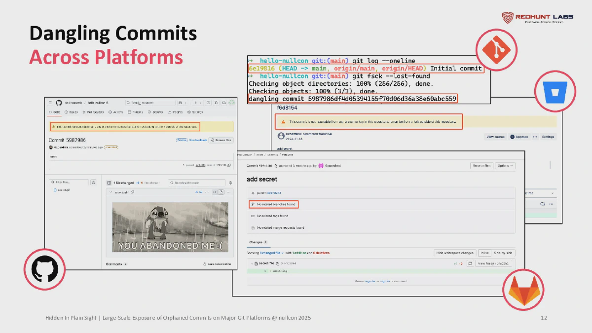
Task: Click the GitLab 0xcardinal author avatar
Action: pyautogui.click(x=321, y=166)
